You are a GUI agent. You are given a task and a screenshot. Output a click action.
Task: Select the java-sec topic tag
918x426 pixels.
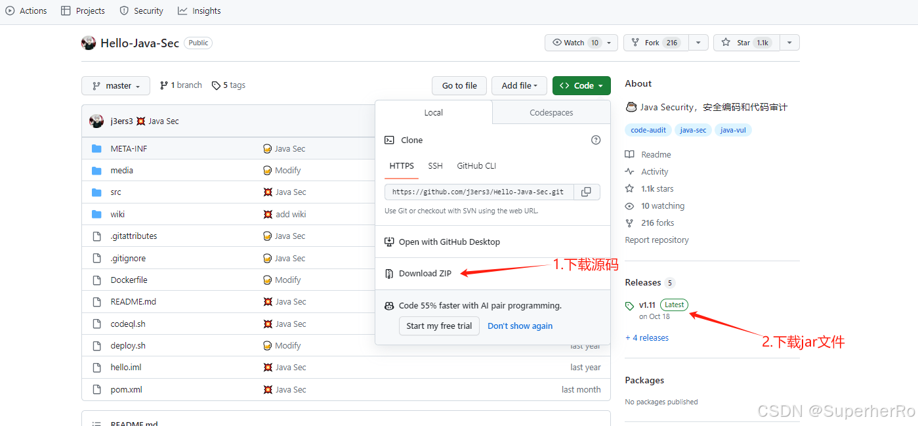click(693, 130)
